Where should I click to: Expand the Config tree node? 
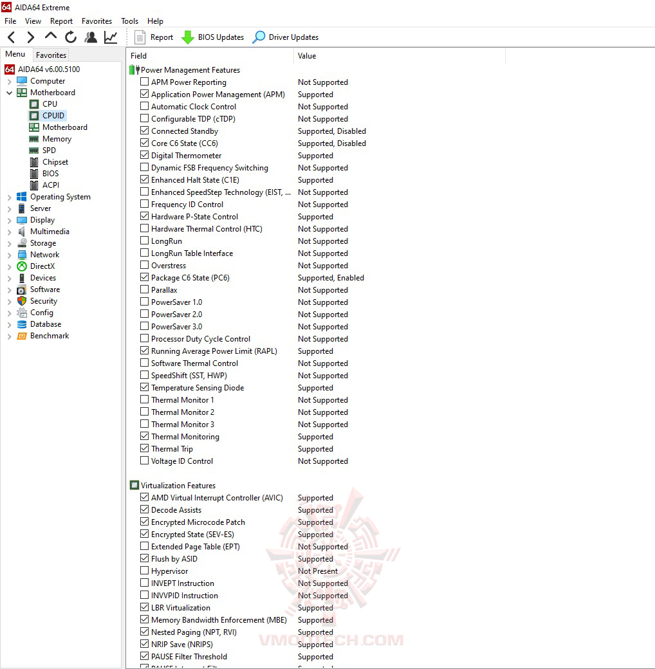pos(10,313)
